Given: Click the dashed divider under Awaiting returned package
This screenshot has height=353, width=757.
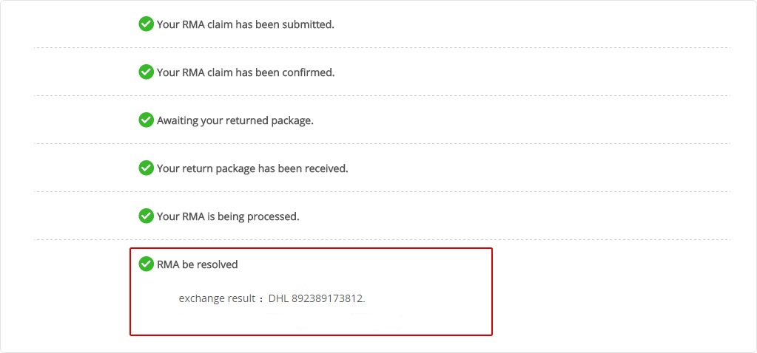Looking at the screenshot, I should 382,143.
